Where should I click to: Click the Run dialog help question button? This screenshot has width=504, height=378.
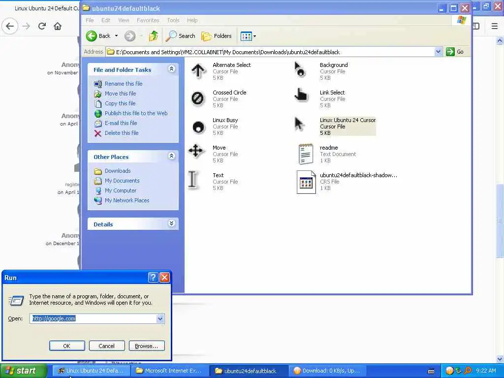[x=153, y=278]
